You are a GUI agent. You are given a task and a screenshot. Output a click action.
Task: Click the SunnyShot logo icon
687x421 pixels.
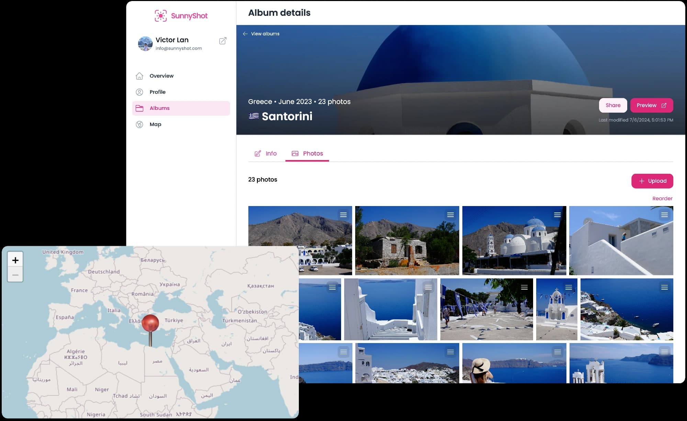pos(160,16)
